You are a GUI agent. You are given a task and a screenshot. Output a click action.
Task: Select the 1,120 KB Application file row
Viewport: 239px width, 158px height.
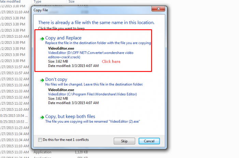pyautogui.click(x=61, y=152)
